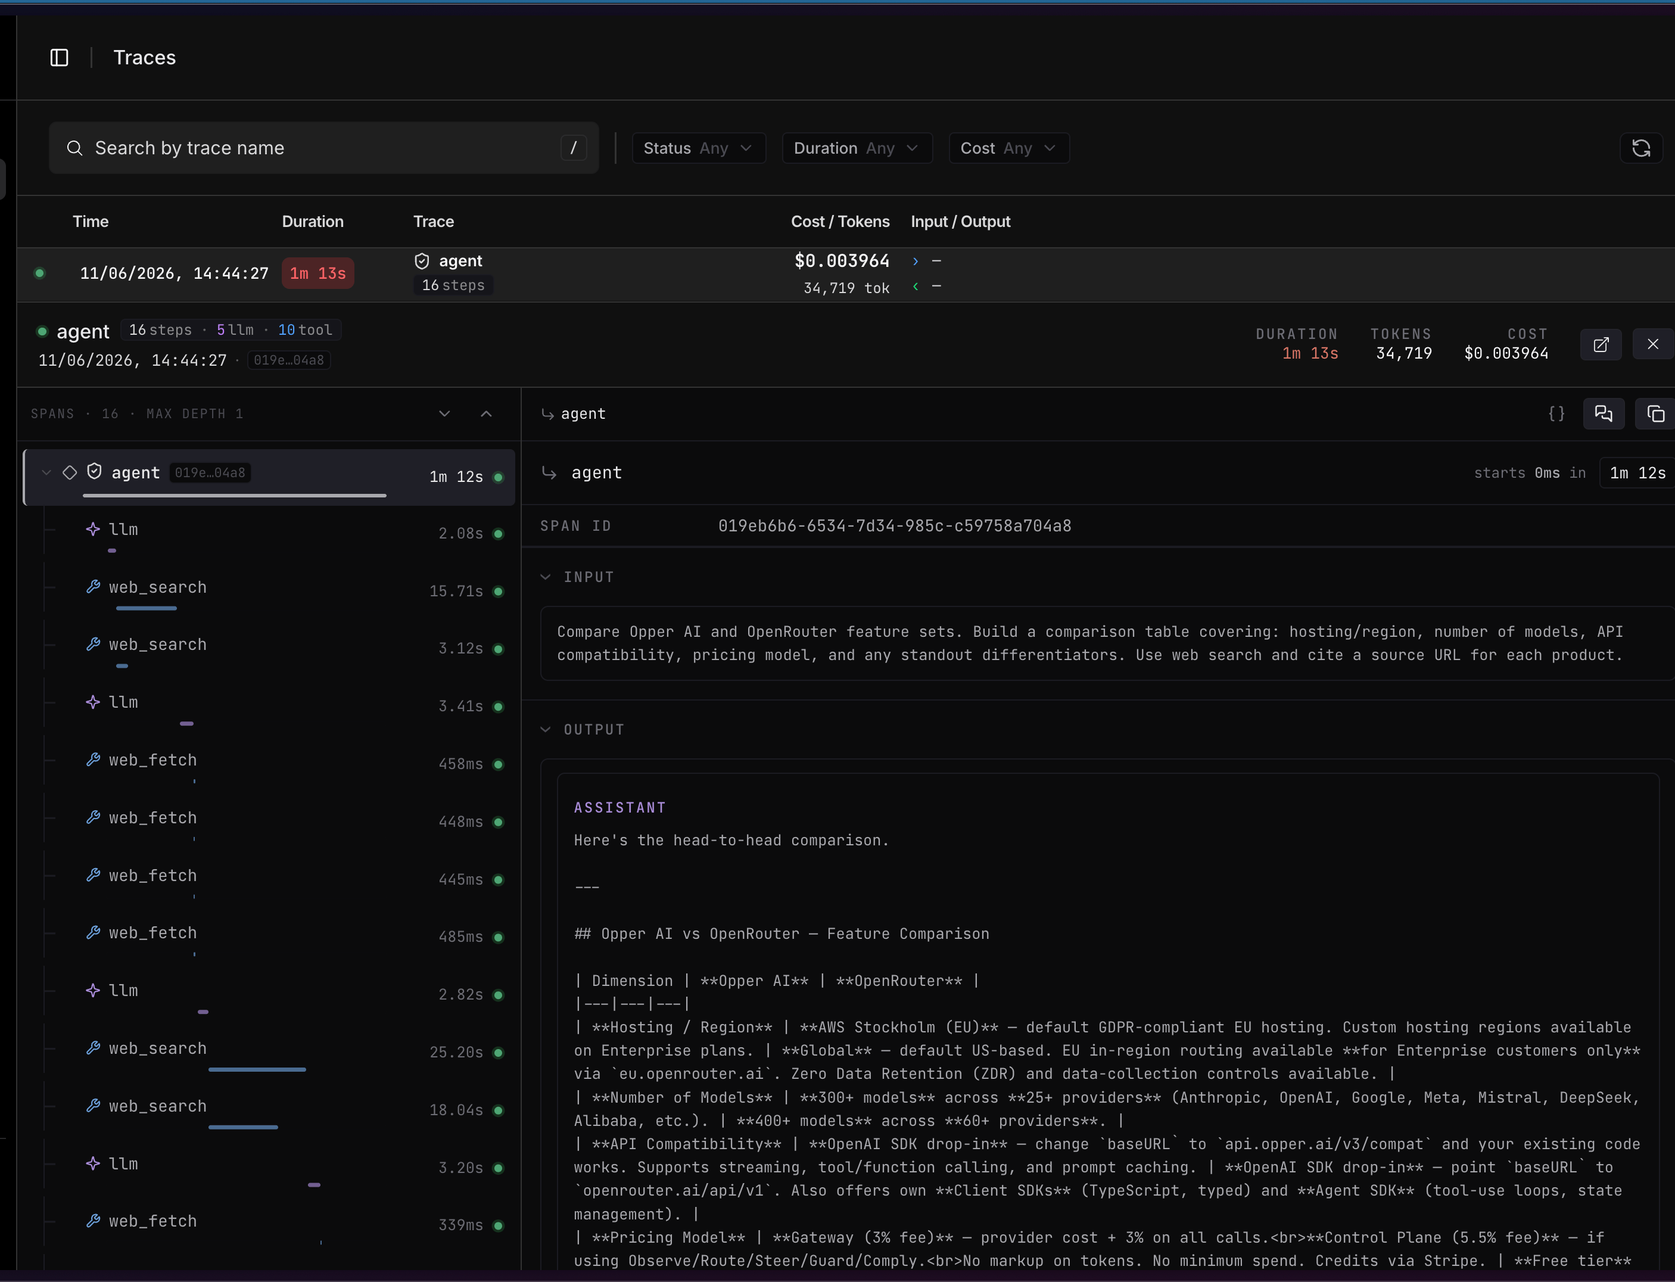Click the blue input arrow in the trace row
This screenshot has height=1282, width=1675.
[916, 261]
